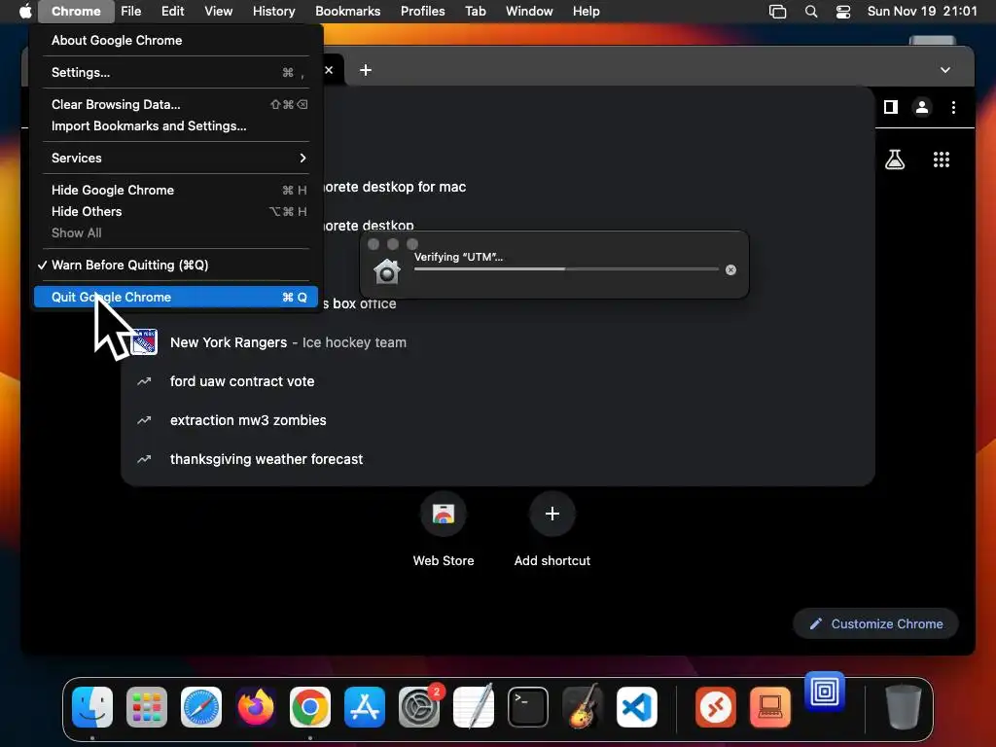Viewport: 996px width, 747px height.
Task: Open Finder from the Dock
Action: coord(92,707)
